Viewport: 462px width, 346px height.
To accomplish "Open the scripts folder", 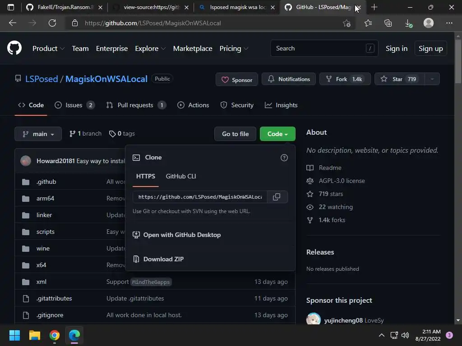I will pos(46,232).
